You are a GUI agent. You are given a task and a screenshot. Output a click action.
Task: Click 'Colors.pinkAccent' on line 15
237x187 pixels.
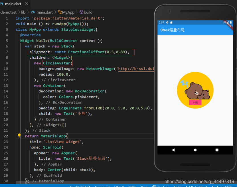(x=78, y=97)
